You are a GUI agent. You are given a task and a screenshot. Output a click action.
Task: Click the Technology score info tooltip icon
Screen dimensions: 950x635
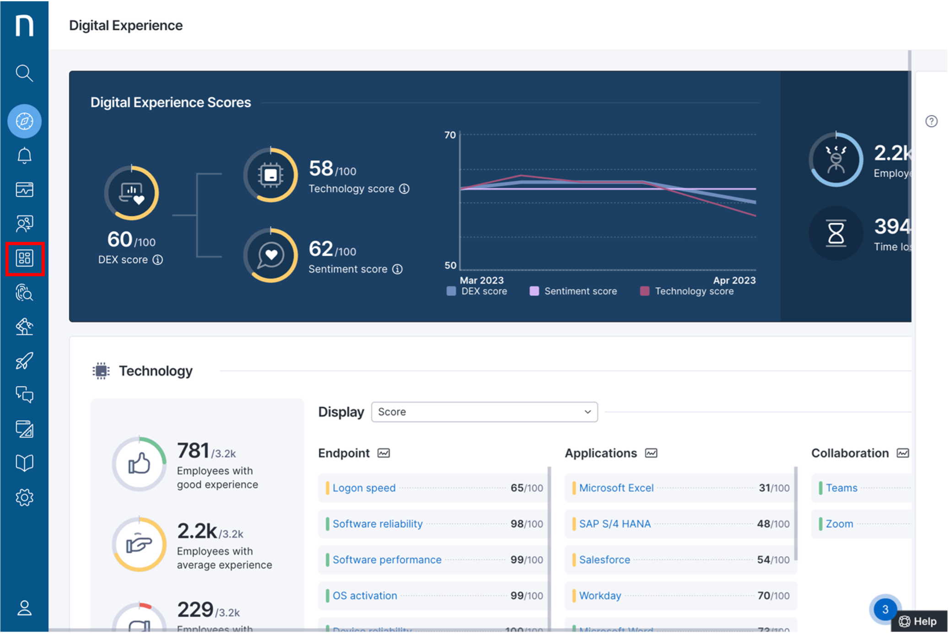[405, 188]
